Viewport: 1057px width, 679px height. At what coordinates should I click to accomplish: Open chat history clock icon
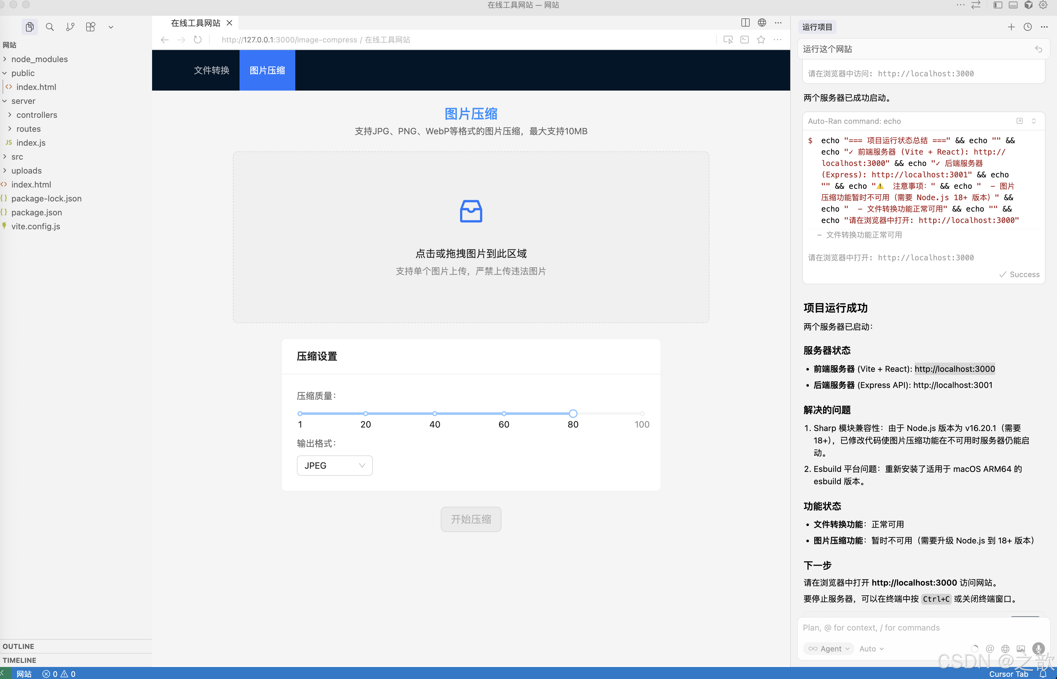click(1028, 27)
